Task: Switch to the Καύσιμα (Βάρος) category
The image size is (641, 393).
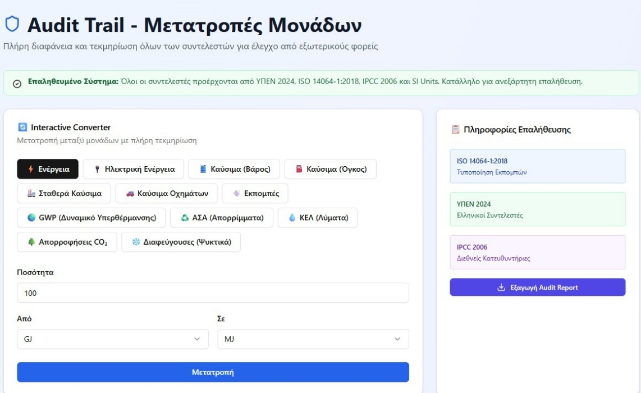Action: pos(234,169)
